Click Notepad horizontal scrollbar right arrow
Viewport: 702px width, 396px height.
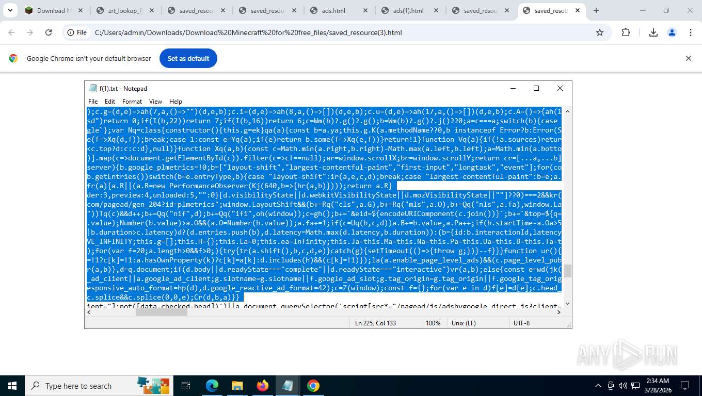559,312
